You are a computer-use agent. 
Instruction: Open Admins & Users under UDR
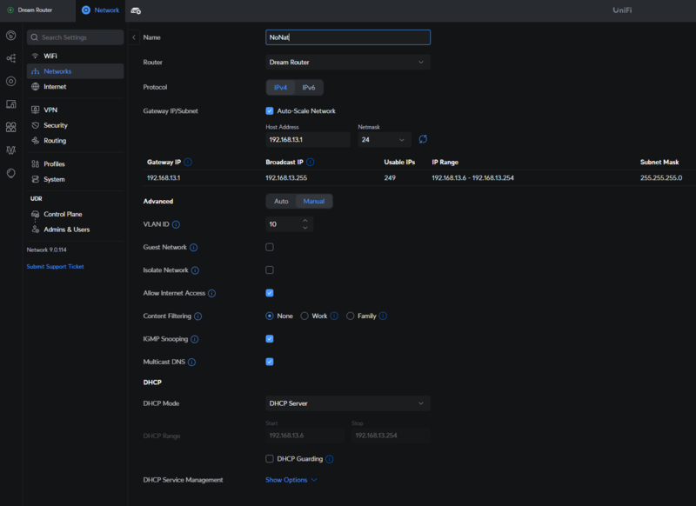point(75,230)
